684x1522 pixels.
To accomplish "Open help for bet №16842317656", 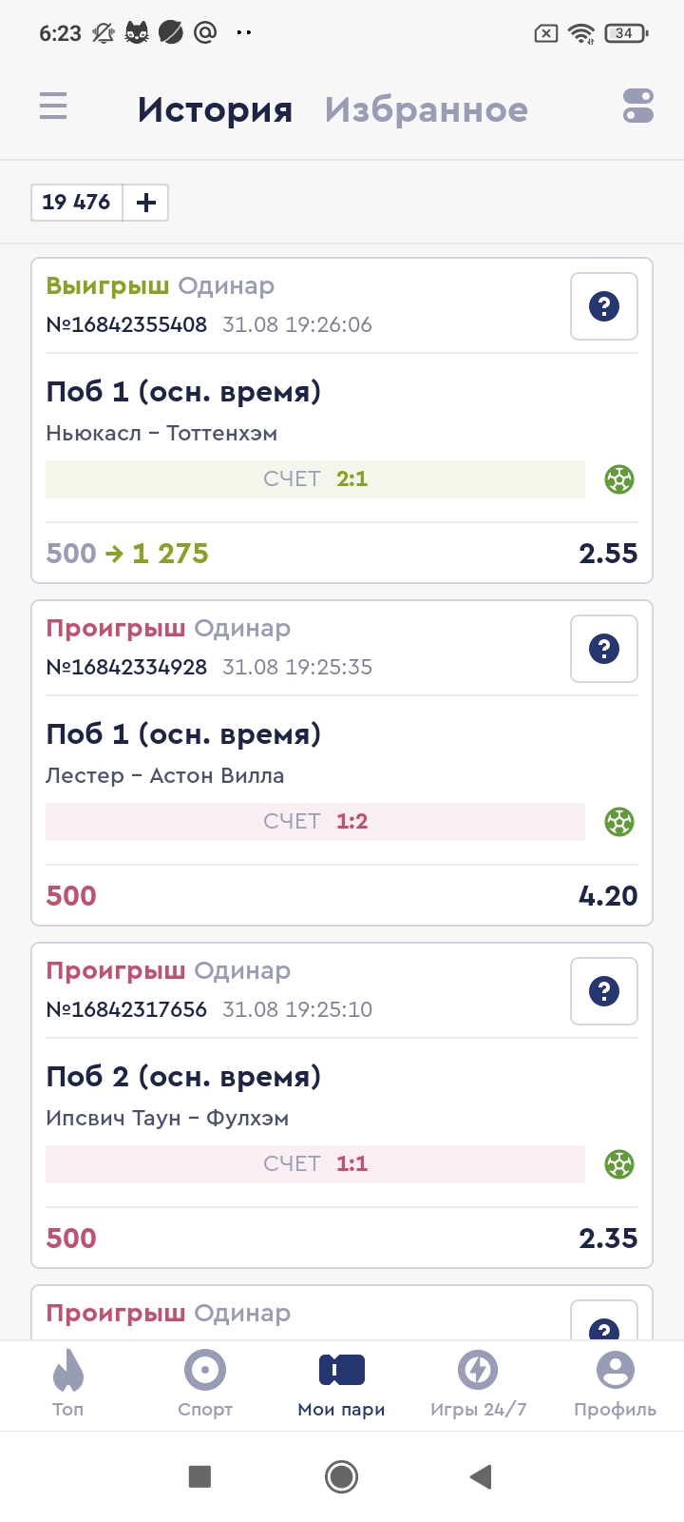I will click(x=603, y=991).
